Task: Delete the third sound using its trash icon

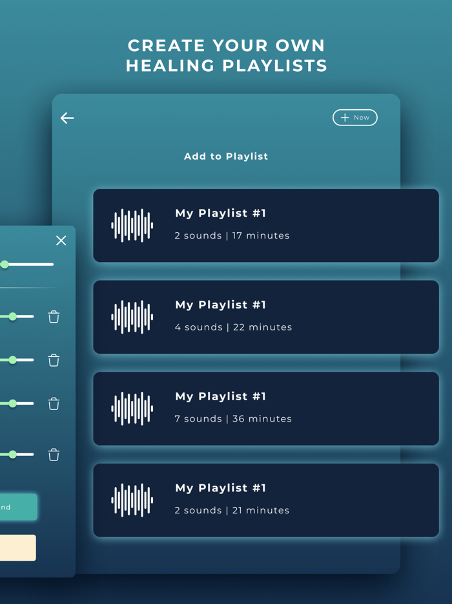Action: point(54,404)
